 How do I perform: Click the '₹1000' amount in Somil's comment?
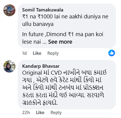coord(45,17)
